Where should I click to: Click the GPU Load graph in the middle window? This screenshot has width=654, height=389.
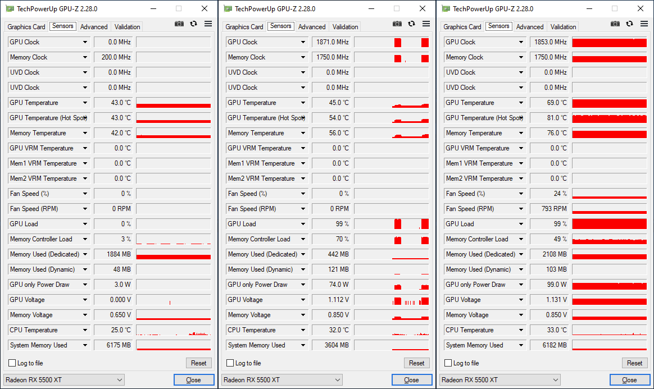pyautogui.click(x=391, y=224)
